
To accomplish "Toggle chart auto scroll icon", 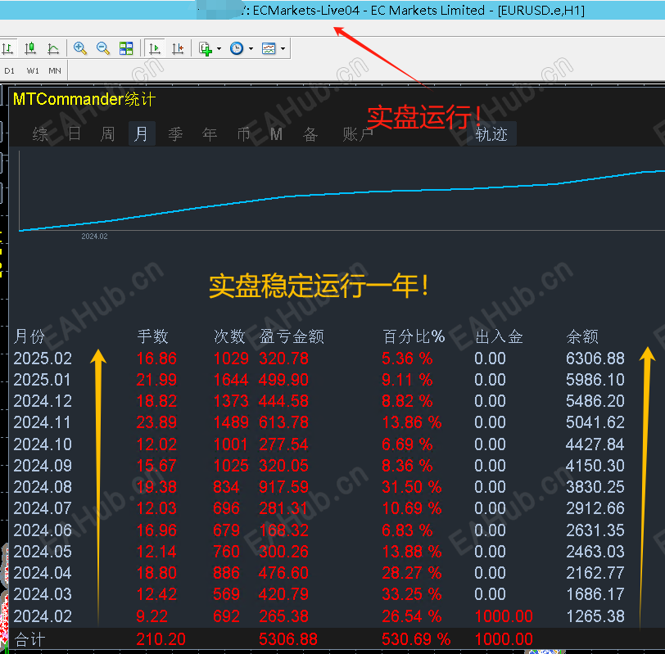I will [155, 48].
